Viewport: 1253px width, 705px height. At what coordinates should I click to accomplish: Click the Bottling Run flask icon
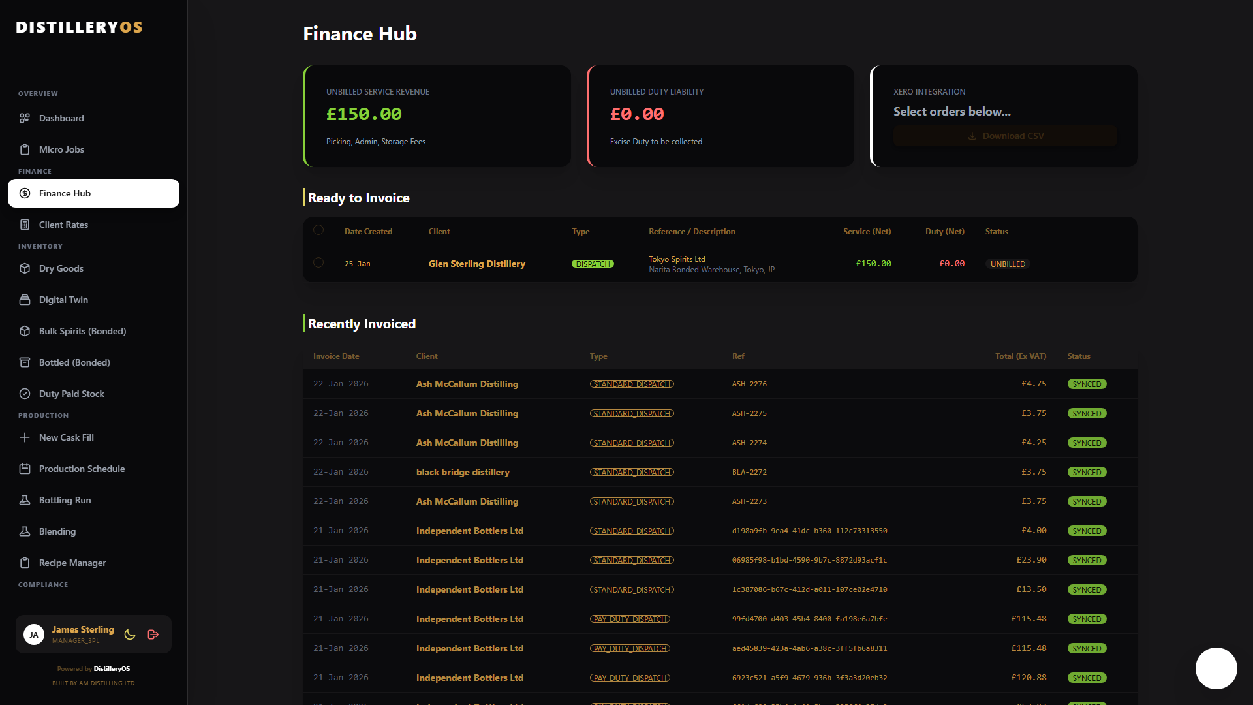[25, 500]
